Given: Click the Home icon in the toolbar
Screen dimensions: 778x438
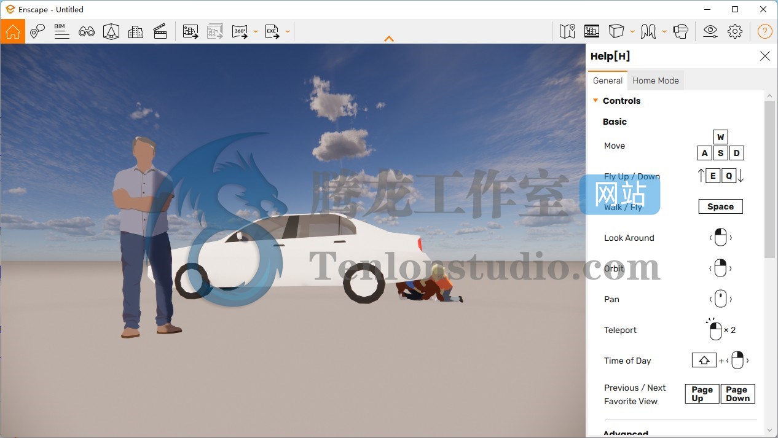Looking at the screenshot, I should click(x=13, y=31).
